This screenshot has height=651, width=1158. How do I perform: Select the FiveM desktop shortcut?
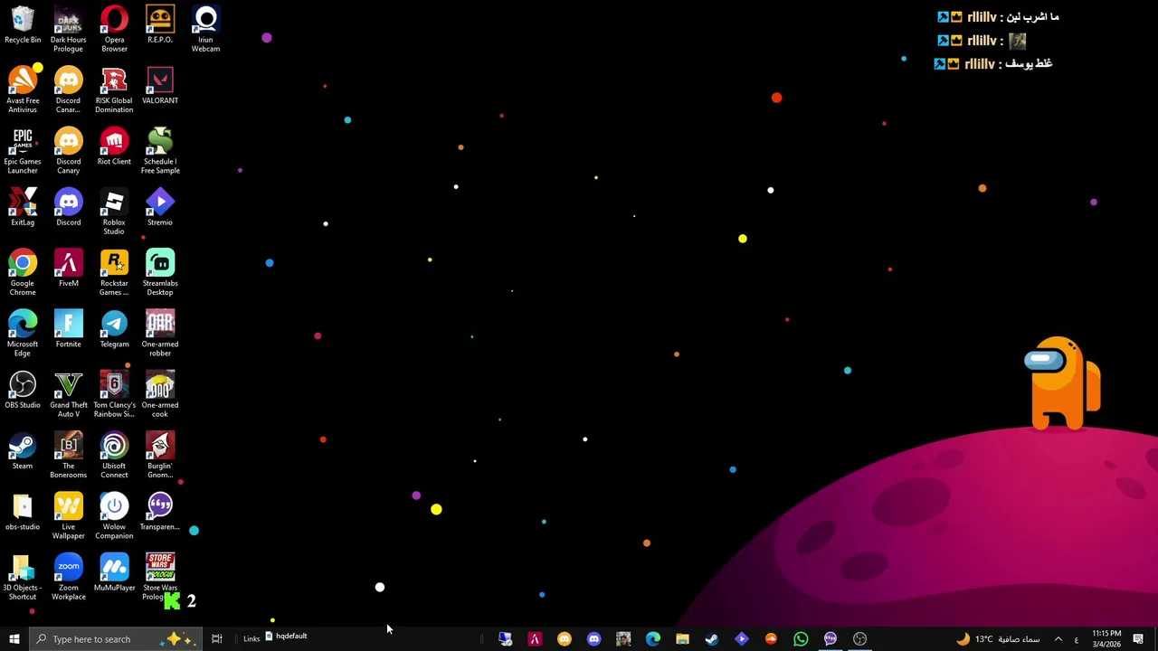click(x=68, y=269)
